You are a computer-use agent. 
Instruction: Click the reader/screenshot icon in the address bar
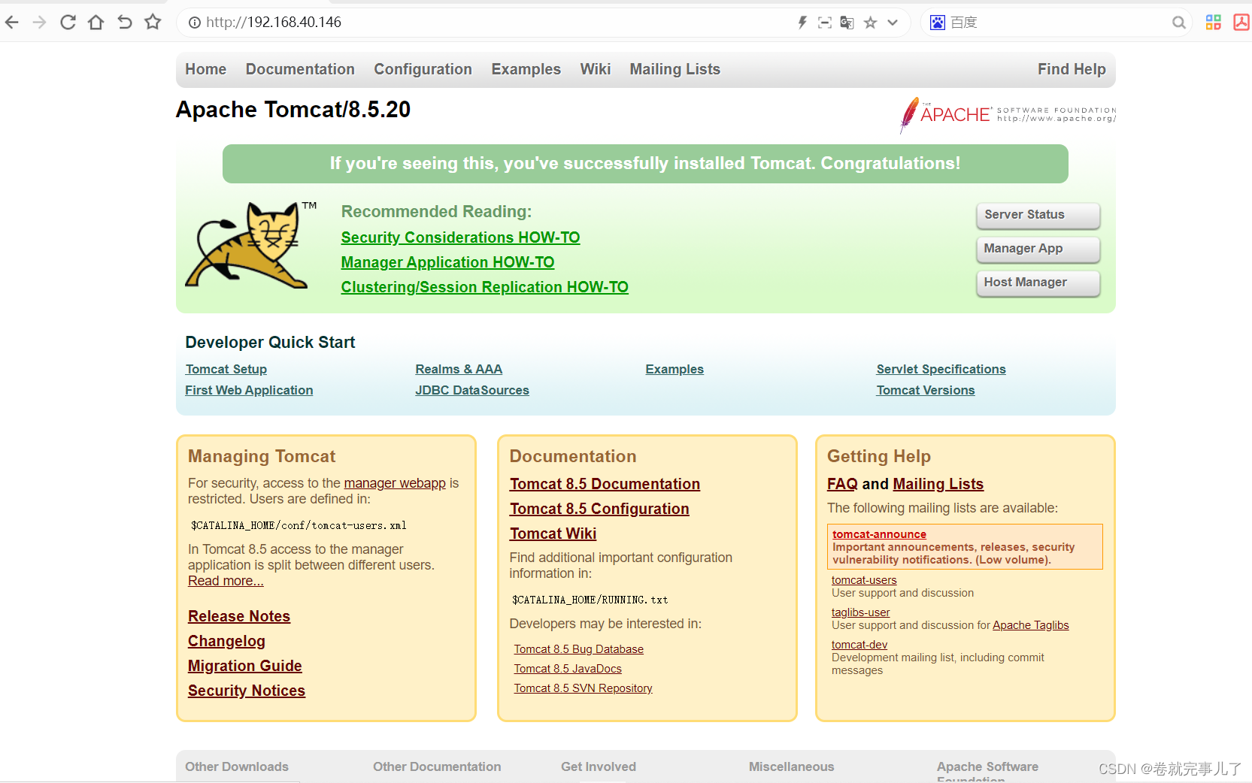[825, 23]
